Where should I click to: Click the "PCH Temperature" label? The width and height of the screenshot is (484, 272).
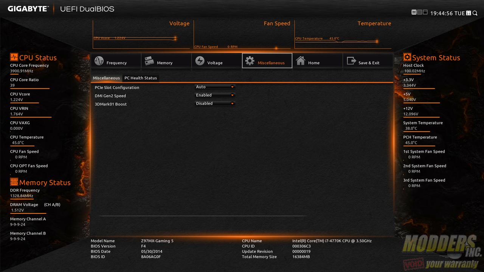pos(420,137)
